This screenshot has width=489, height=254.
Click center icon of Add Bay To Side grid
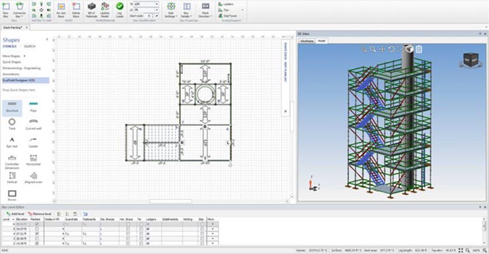[x=41, y=10]
